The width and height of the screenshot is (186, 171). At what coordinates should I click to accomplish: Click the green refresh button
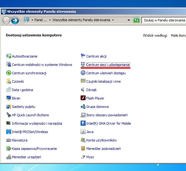coord(136,20)
